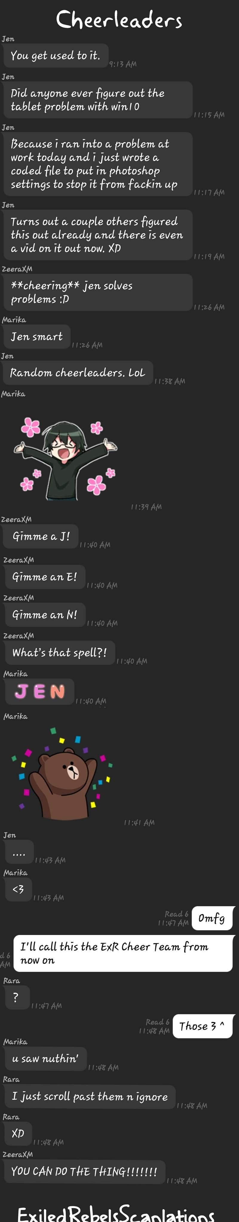Click the pink JEN letters sticker

pyautogui.click(x=39, y=692)
